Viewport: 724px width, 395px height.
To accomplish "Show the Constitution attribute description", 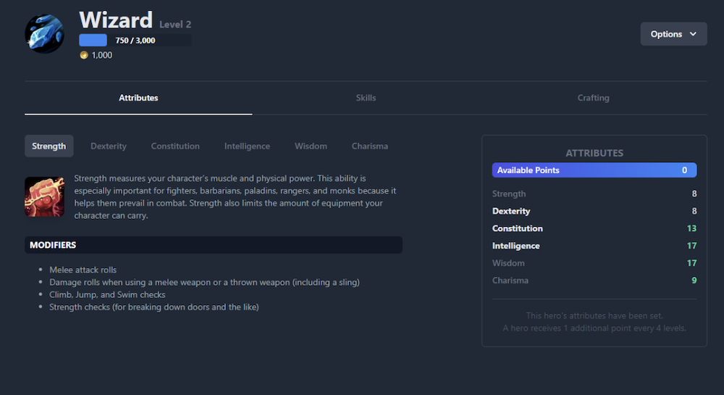I will click(175, 146).
